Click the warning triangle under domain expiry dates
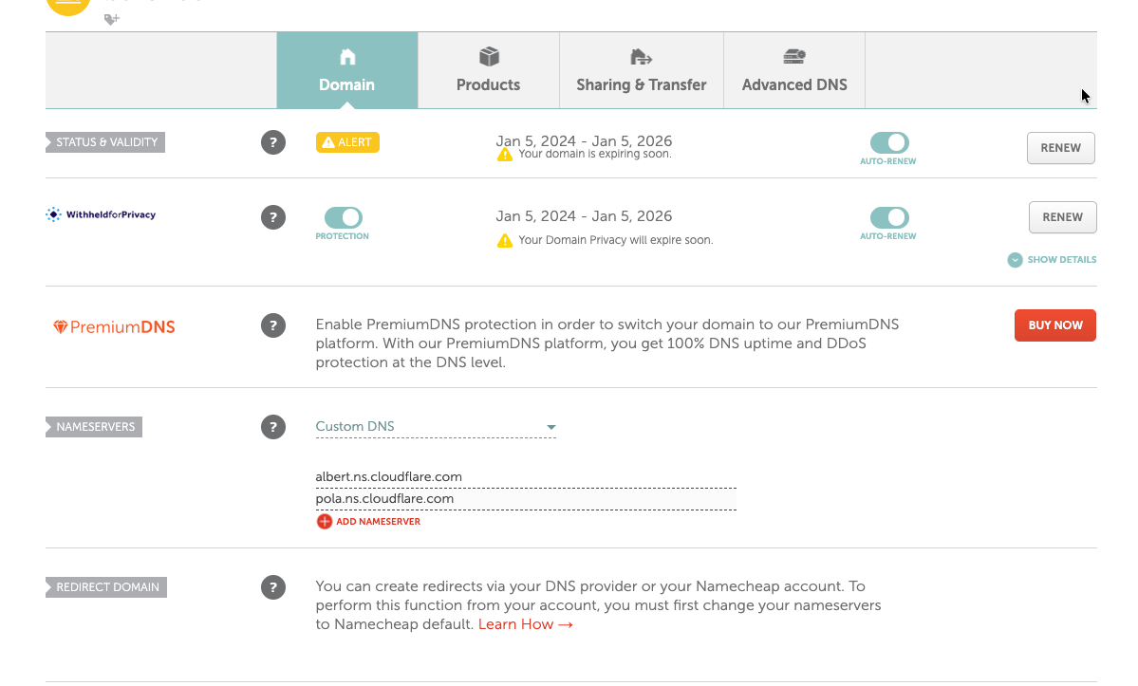 point(505,154)
